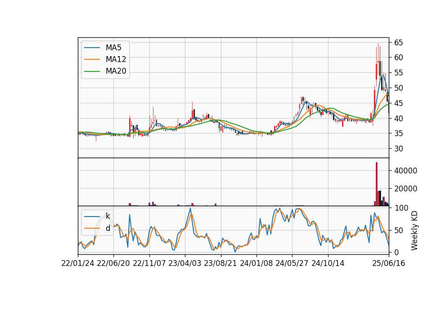The width and height of the screenshot is (432, 310).
Task: Click the 65 price axis label
Action: click(x=398, y=43)
